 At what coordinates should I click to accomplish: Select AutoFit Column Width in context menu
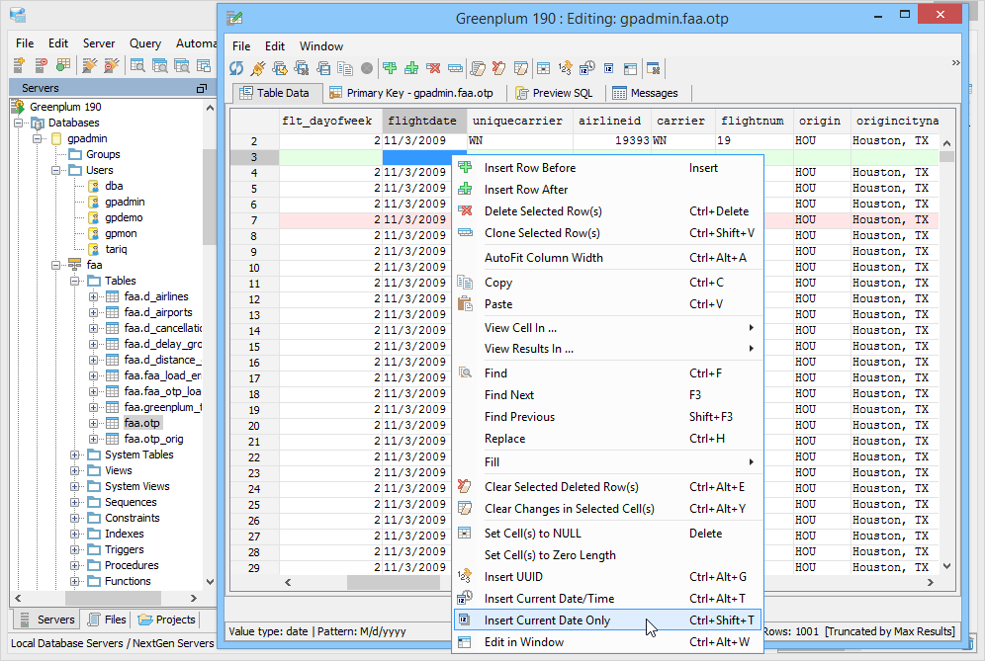607,257
